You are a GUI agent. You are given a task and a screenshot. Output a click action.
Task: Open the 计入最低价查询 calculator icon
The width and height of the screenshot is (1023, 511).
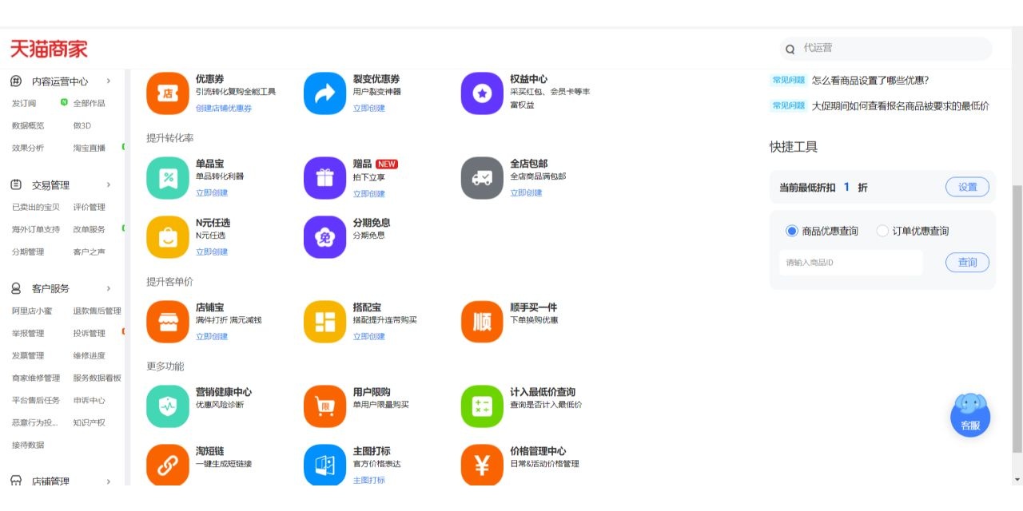pyautogui.click(x=483, y=406)
